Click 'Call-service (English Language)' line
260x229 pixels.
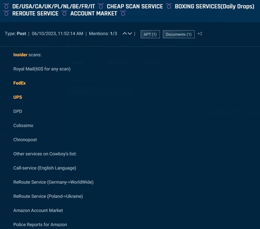(45, 168)
